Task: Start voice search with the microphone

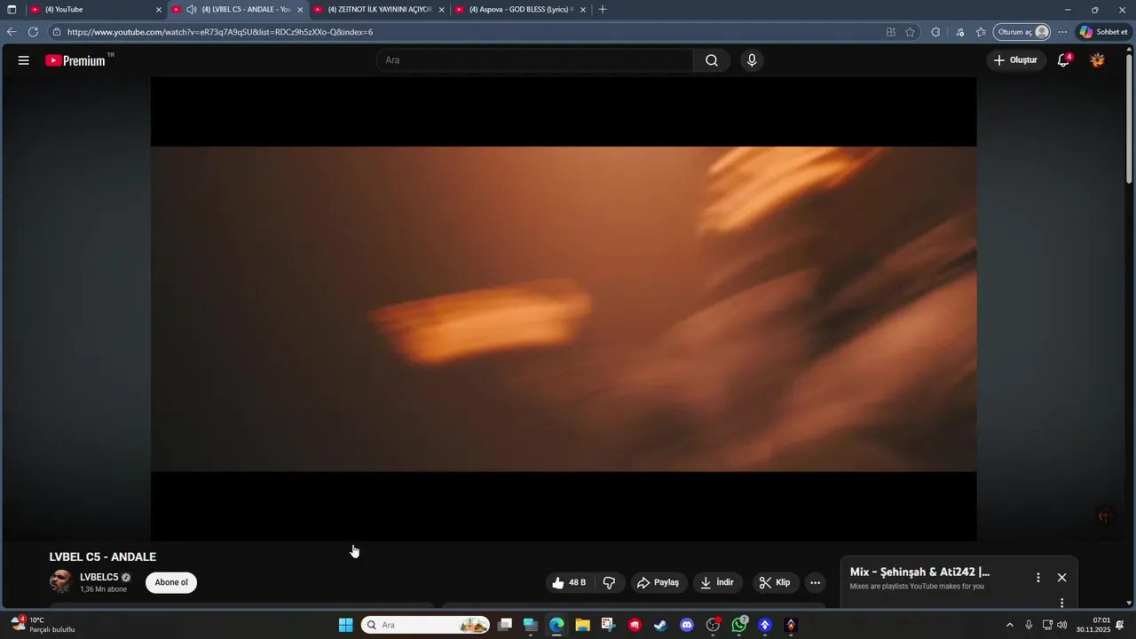Action: click(752, 60)
